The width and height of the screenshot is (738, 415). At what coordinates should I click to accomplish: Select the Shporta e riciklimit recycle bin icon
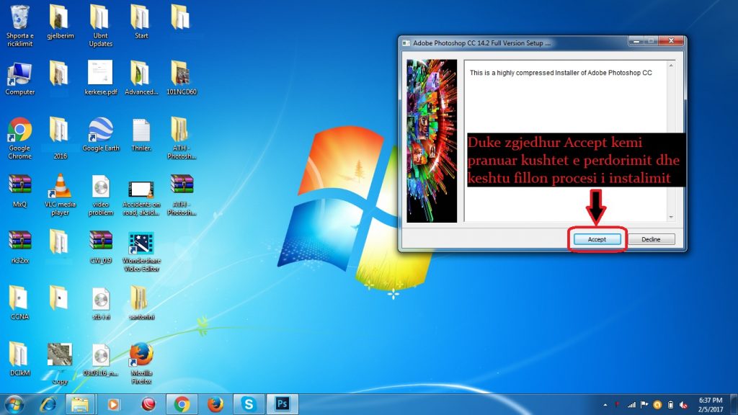[x=19, y=26]
